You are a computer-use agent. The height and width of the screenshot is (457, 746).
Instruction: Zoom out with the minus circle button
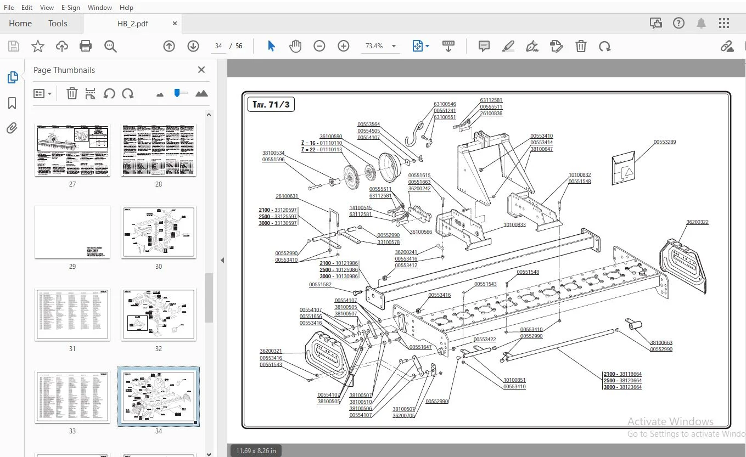(x=319, y=46)
